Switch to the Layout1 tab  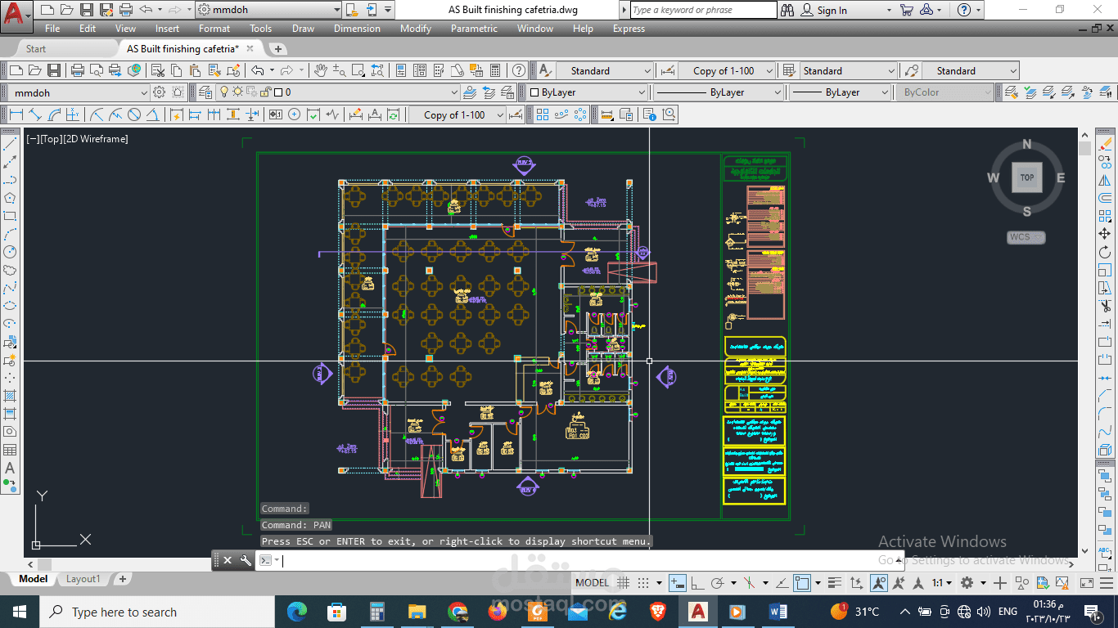tap(83, 579)
